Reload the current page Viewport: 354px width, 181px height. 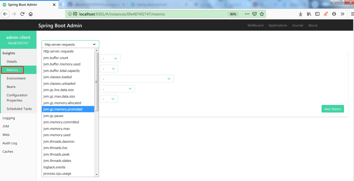pyautogui.click(x=23, y=14)
